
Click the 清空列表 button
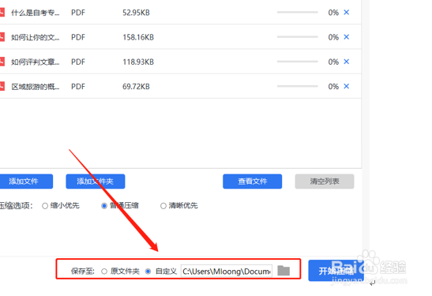click(x=325, y=182)
